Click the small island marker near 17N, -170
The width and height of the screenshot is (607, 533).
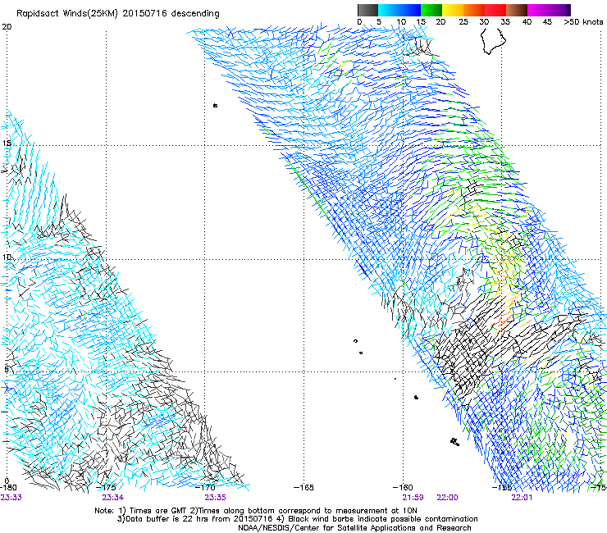pyautogui.click(x=215, y=105)
